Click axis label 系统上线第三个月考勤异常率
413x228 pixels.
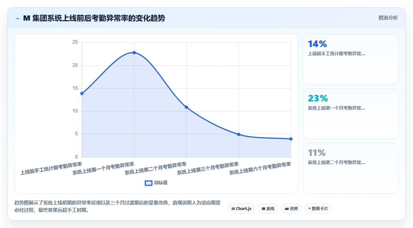(208, 168)
